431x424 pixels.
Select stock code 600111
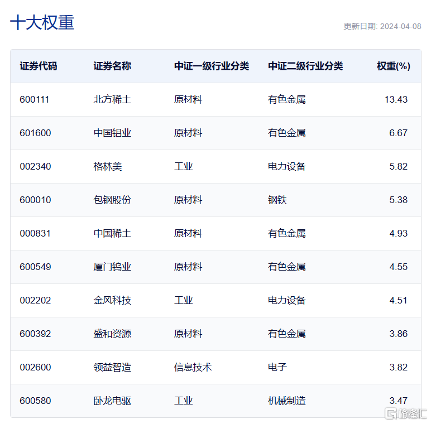tap(35, 99)
